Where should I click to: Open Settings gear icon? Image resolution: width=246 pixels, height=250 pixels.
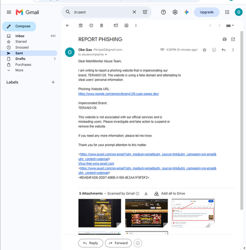tap(175, 12)
